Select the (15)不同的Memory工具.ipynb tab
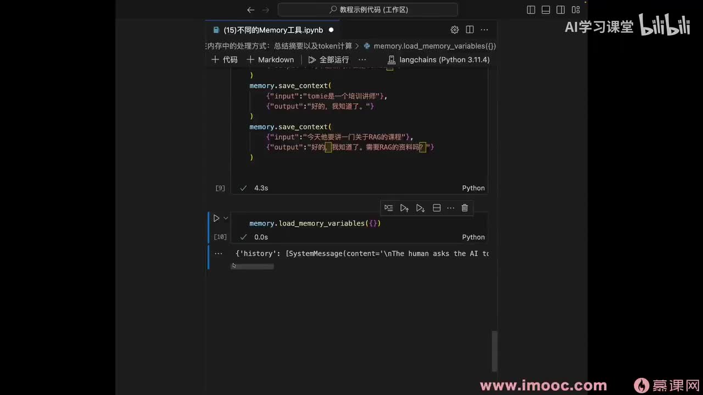The width and height of the screenshot is (703, 395). (x=273, y=30)
